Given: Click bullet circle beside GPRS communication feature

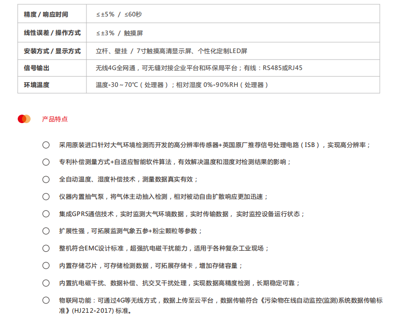Looking at the screenshot, I should (46, 214).
